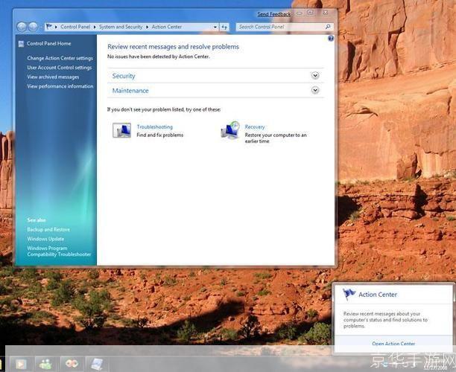Open dropdown arrow after Control Panel breadcrumb
The image size is (456, 372).
click(95, 27)
